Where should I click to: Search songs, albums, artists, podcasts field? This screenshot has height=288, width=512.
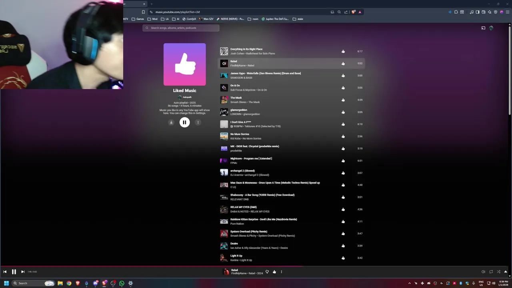181,28
